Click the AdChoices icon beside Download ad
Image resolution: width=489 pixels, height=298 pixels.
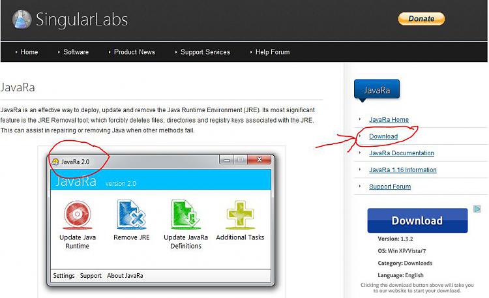pyautogui.click(x=477, y=209)
